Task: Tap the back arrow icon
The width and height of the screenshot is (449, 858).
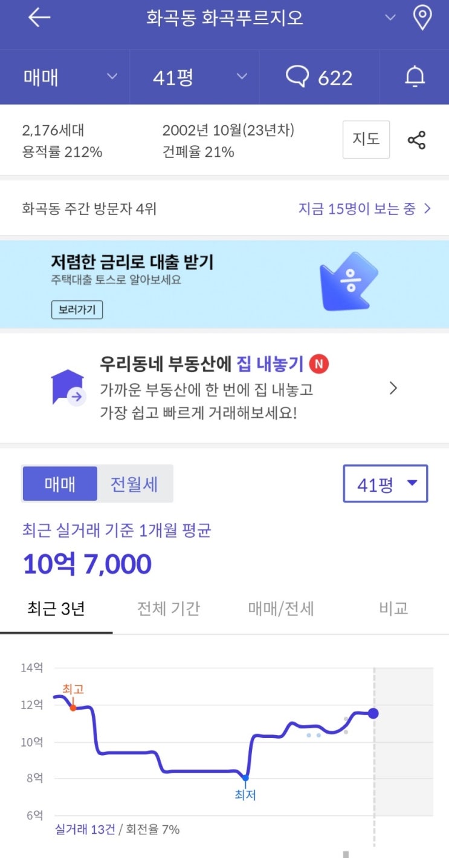Action: tap(39, 18)
